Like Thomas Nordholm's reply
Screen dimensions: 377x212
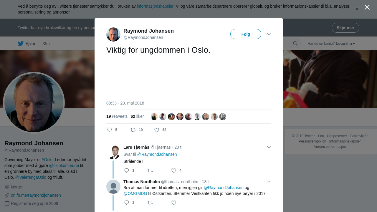(174, 203)
